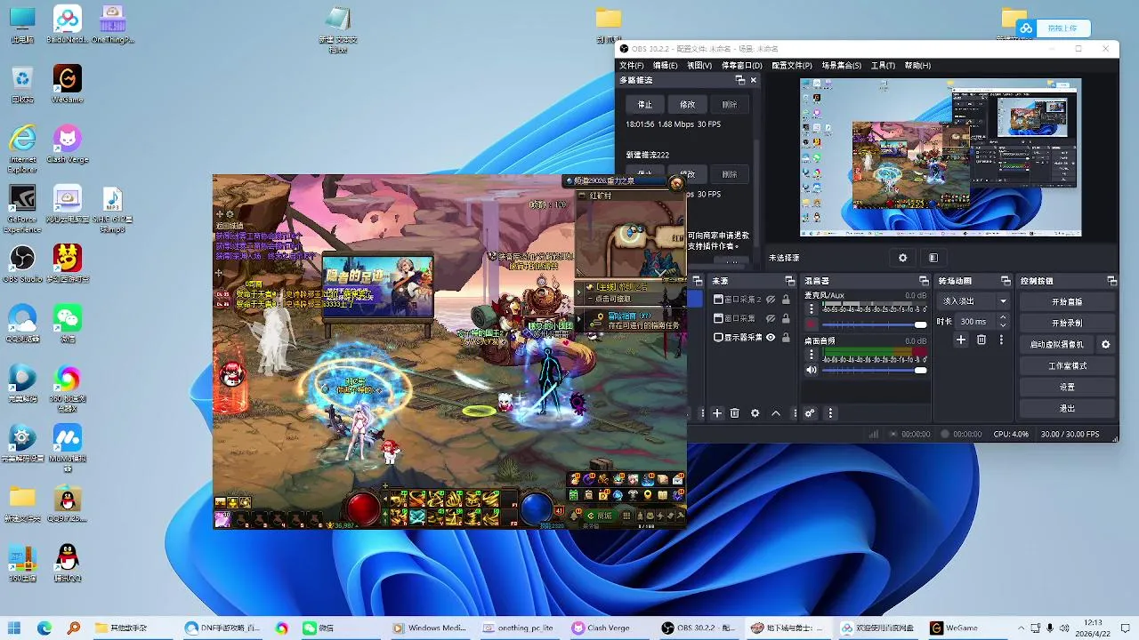Viewport: 1139px width, 640px height.
Task: Adjust the 麦克风/Aux volume slider
Action: [875, 324]
